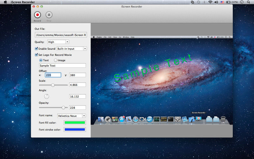Click the Out File path field
254x159 pixels.
(61, 35)
